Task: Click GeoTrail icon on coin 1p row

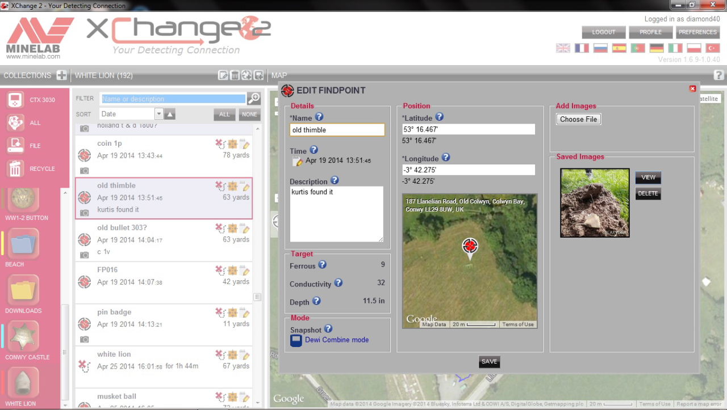Action: coord(220,144)
